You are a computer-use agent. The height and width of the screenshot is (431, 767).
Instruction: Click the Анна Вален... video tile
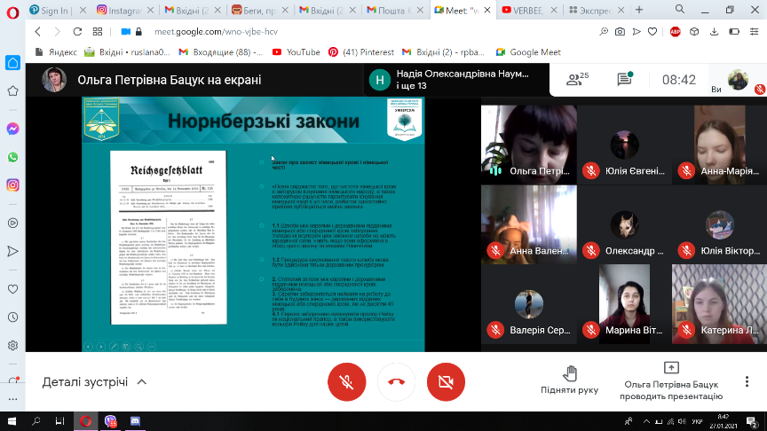coord(529,224)
